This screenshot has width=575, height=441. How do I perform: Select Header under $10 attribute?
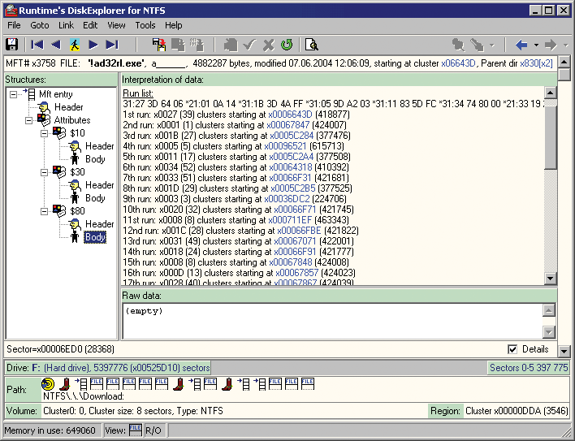99,146
